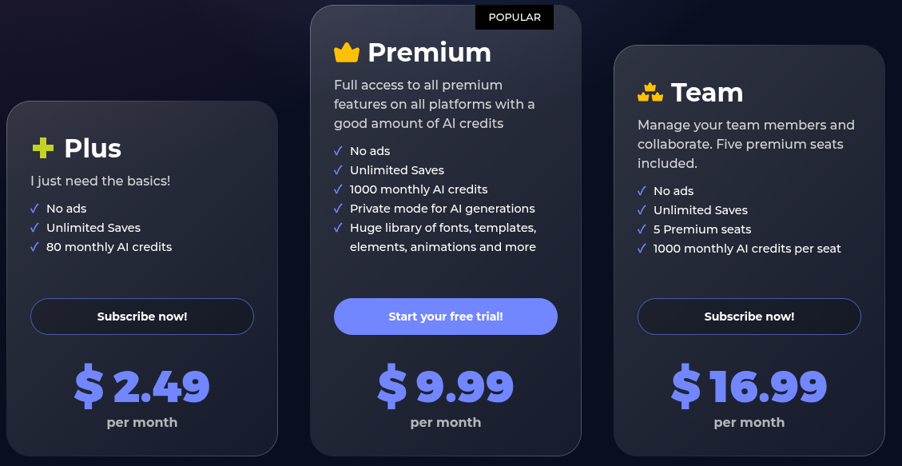
Task: Click the checkmark next to 1000 monthly AI credits per seat
Action: point(641,248)
